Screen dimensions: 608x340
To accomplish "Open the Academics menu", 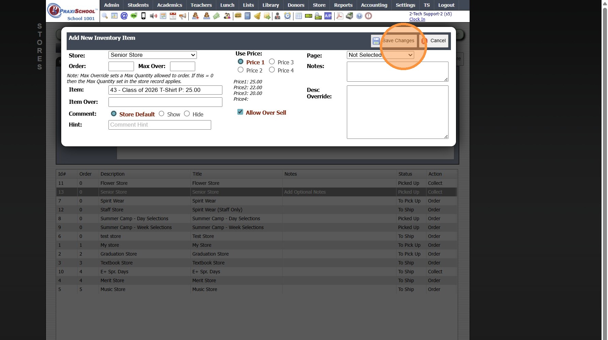I will pyautogui.click(x=170, y=5).
